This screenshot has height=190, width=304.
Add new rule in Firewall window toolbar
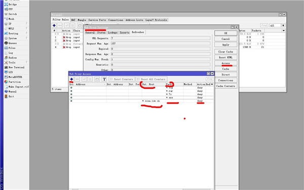pos(54,25)
